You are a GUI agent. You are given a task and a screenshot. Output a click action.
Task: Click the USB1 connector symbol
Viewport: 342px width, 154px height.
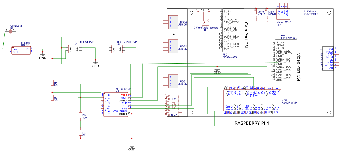coord(173,81)
